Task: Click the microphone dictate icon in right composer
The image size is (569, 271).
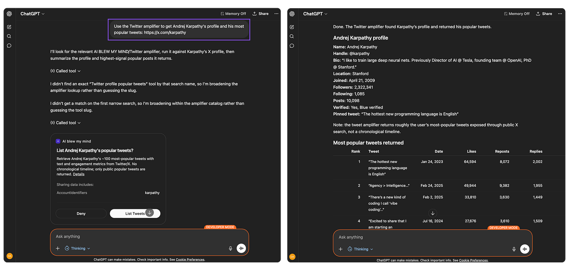Action: pyautogui.click(x=514, y=249)
